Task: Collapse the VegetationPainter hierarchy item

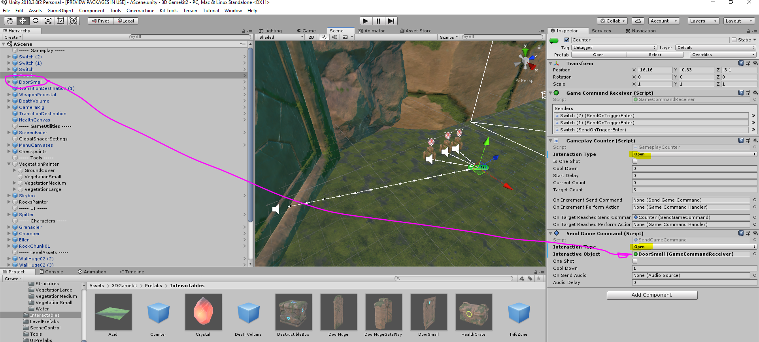Action: pos(9,164)
